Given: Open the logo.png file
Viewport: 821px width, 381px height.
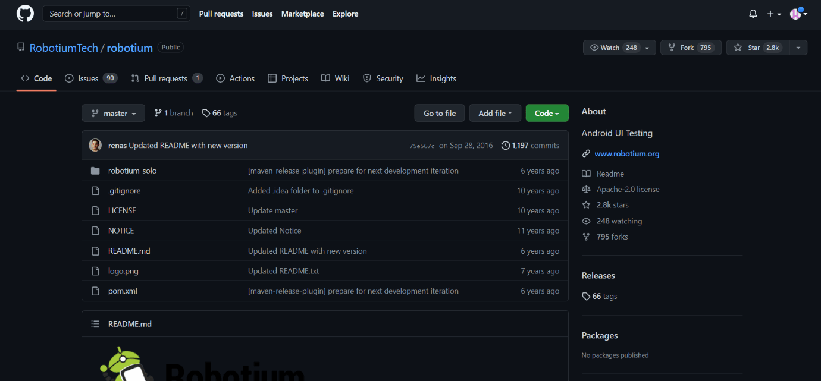Looking at the screenshot, I should coord(123,271).
